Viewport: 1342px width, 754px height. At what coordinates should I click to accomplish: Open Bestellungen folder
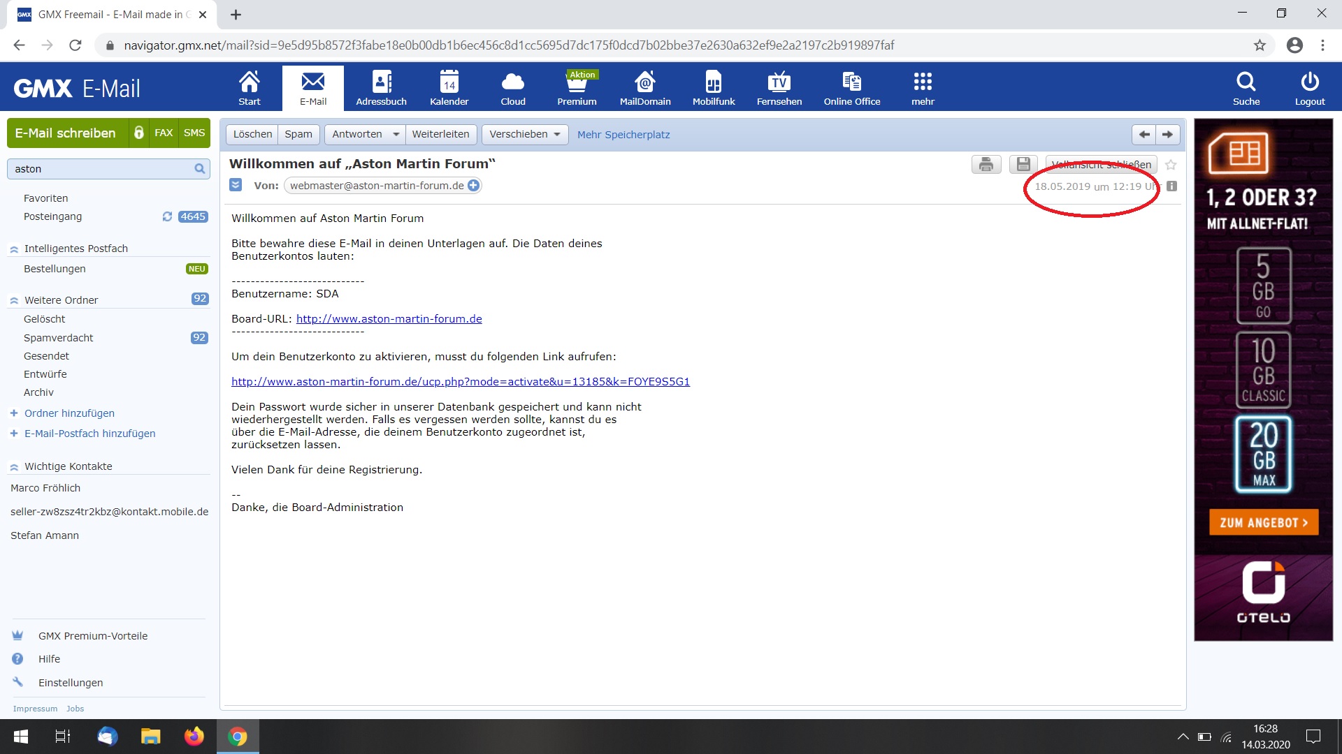point(55,269)
